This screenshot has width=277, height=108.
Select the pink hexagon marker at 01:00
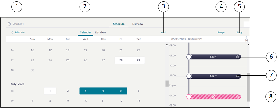click(x=189, y=97)
